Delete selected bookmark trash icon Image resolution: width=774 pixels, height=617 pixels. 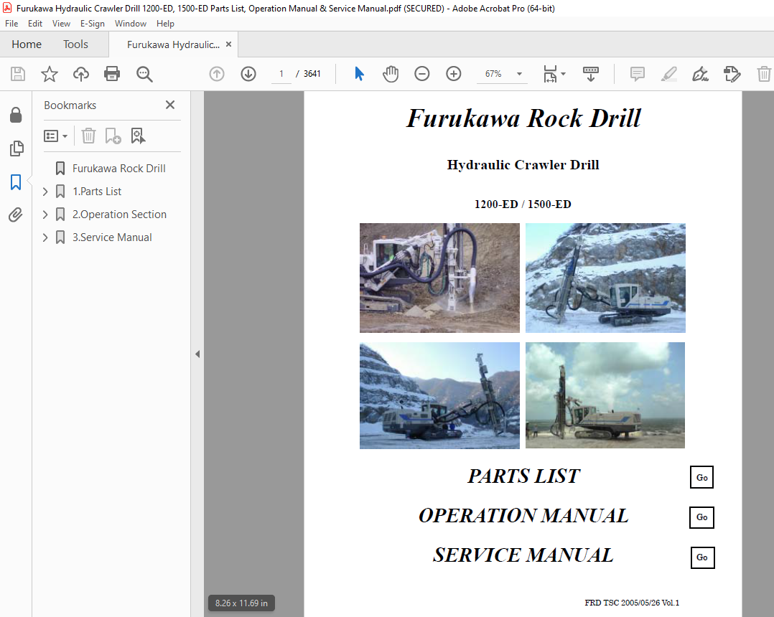pyautogui.click(x=88, y=136)
